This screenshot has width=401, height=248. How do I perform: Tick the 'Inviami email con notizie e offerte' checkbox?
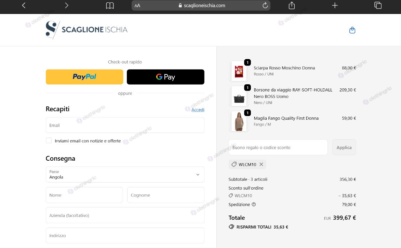pos(49,141)
